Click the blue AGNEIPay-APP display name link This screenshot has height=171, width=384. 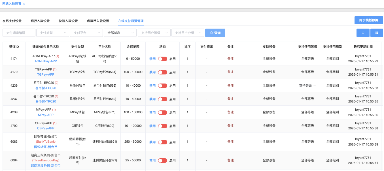pyautogui.click(x=46, y=61)
